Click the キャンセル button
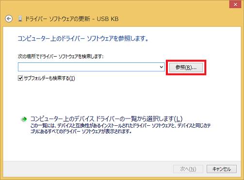This screenshot has height=180, width=244. [222, 169]
